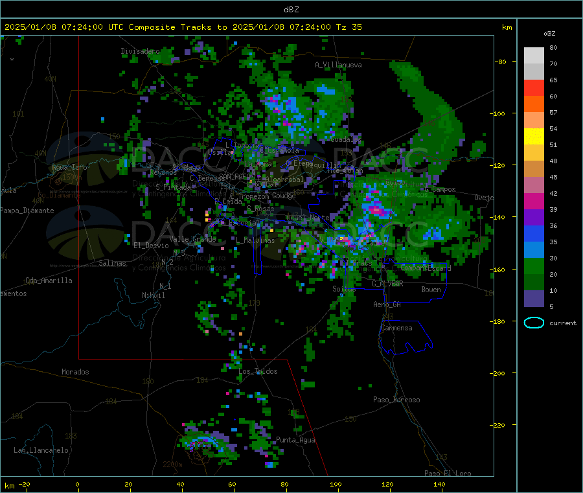Click the yellow 51-54 dBZ legend swatch

point(534,137)
